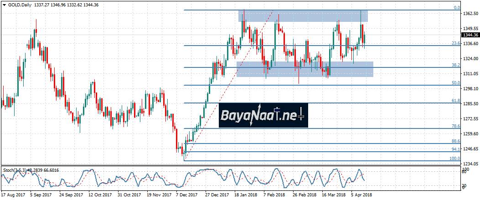Click the 5 Apr 2018 date label

coord(361,194)
